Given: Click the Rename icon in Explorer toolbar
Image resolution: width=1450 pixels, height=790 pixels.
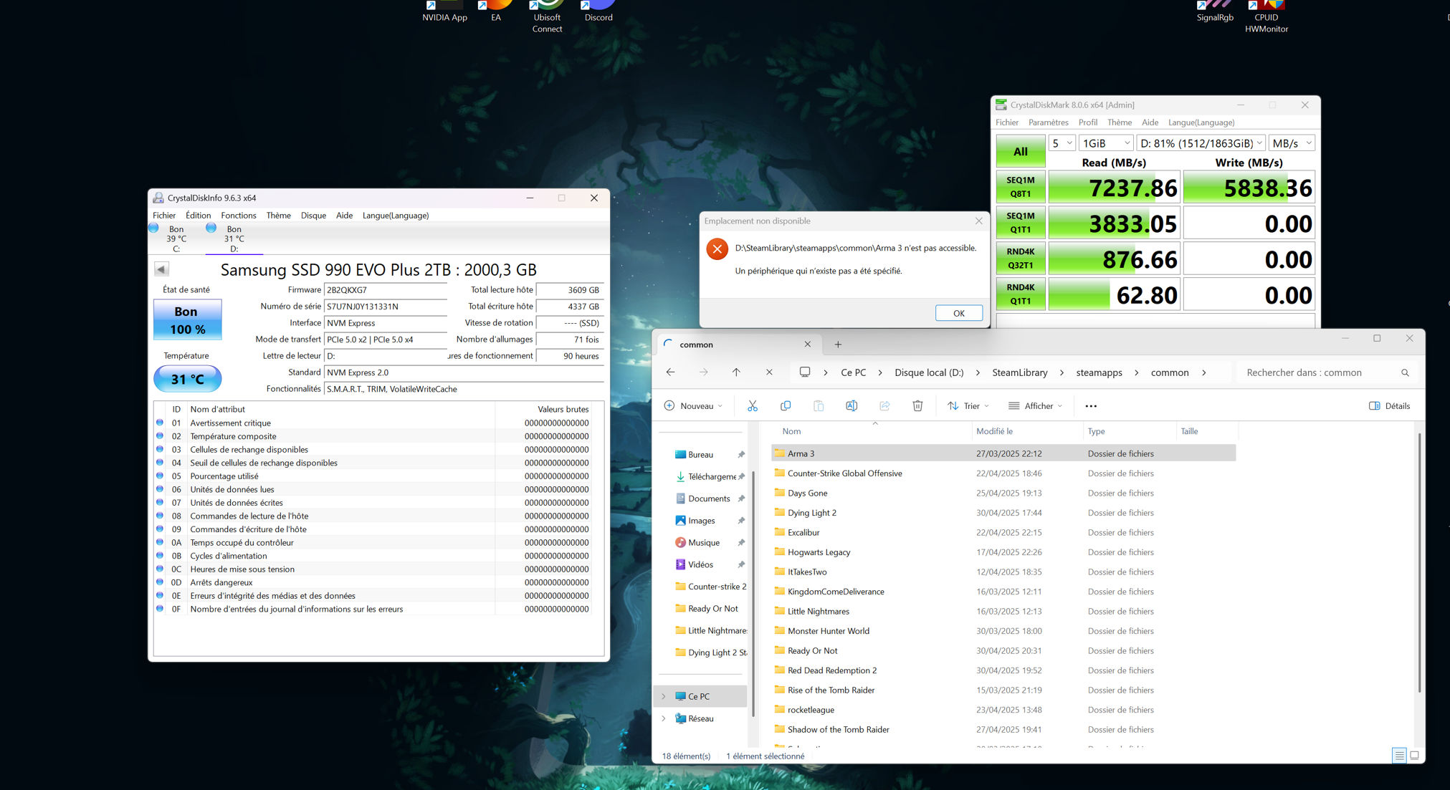Looking at the screenshot, I should coord(852,406).
